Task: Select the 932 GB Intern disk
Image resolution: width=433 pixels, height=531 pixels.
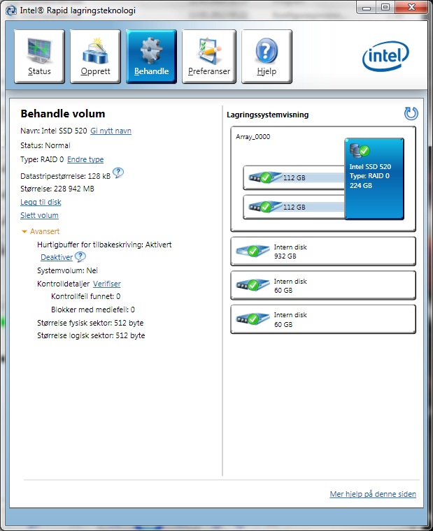Action: click(323, 252)
